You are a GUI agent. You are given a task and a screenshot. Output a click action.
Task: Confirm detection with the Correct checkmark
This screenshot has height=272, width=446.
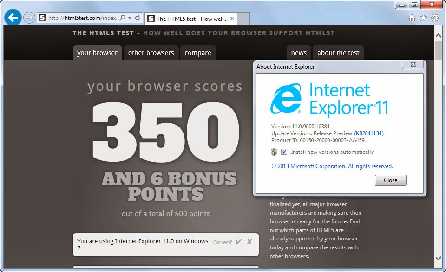[239, 241]
